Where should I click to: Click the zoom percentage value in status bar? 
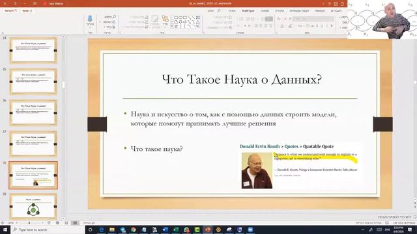pyautogui.click(x=10, y=223)
